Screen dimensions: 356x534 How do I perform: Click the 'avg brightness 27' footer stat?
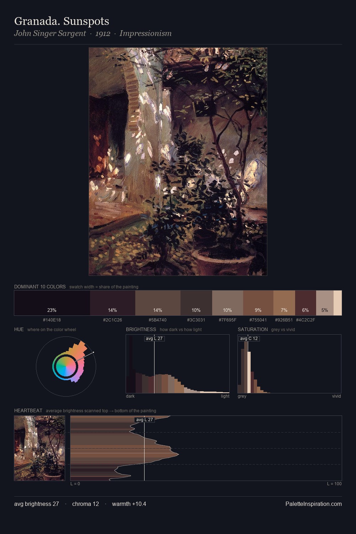tap(37, 504)
